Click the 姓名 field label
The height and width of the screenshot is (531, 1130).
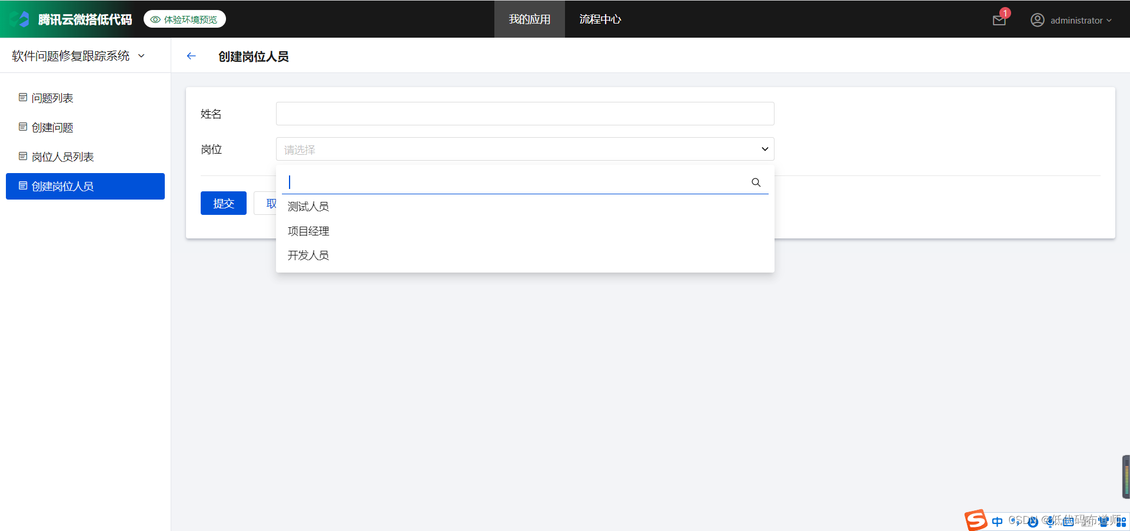point(211,114)
